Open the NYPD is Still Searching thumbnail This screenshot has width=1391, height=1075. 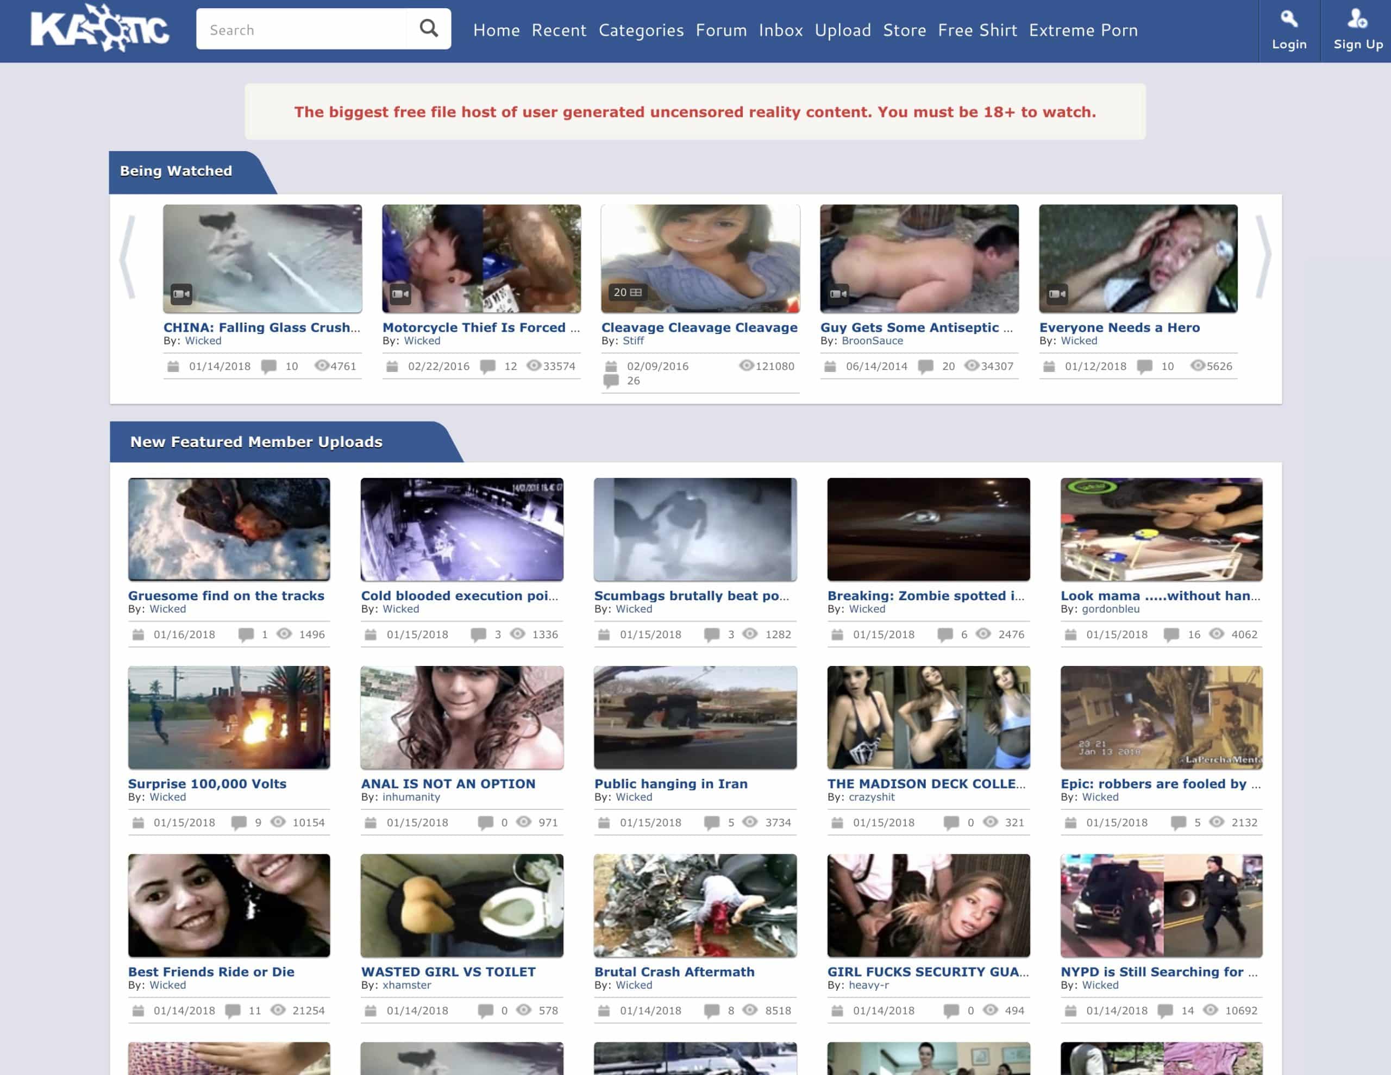pyautogui.click(x=1161, y=905)
